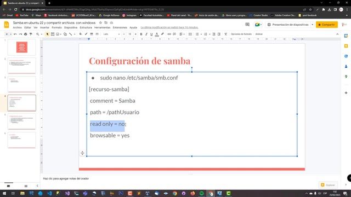Screen dimensions: 351x197
Task: Open the Insertar menu
Action: (44, 27)
